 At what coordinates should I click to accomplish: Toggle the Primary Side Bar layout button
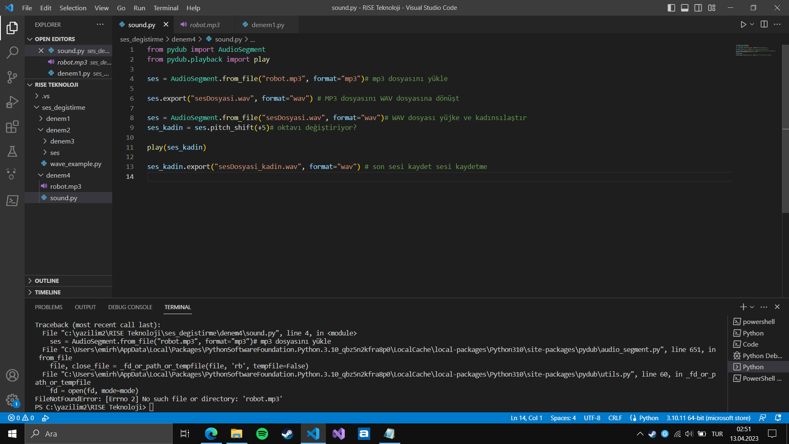(671, 8)
